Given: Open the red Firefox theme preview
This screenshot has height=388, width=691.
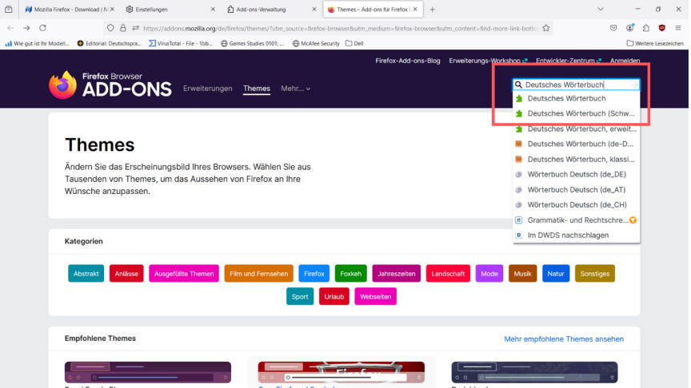Looking at the screenshot, I should pyautogui.click(x=341, y=373).
